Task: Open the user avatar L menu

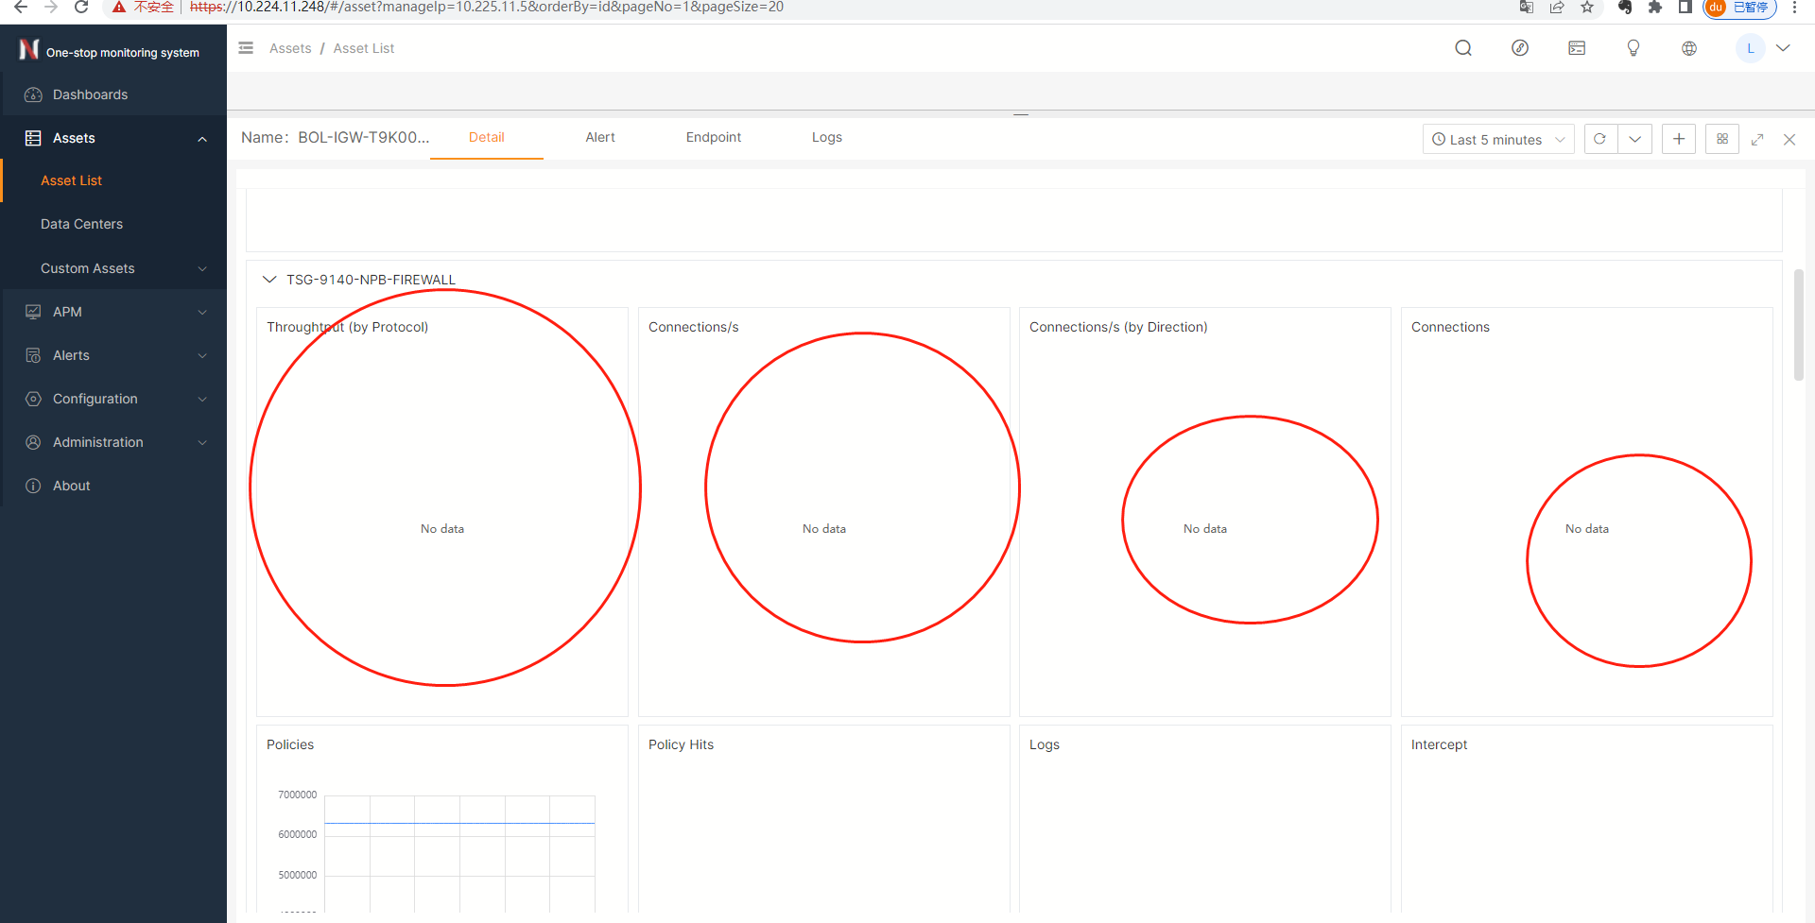Action: [x=1751, y=48]
